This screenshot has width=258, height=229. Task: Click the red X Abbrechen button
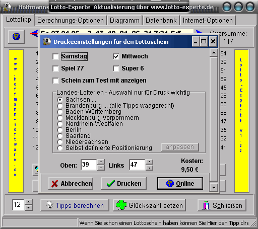tap(71, 184)
